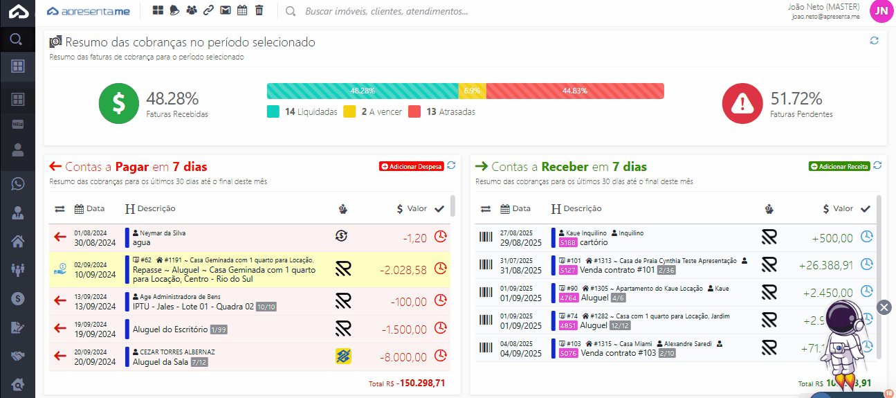Click the Adicionar Despesa button
This screenshot has height=398, width=896.
(x=411, y=166)
